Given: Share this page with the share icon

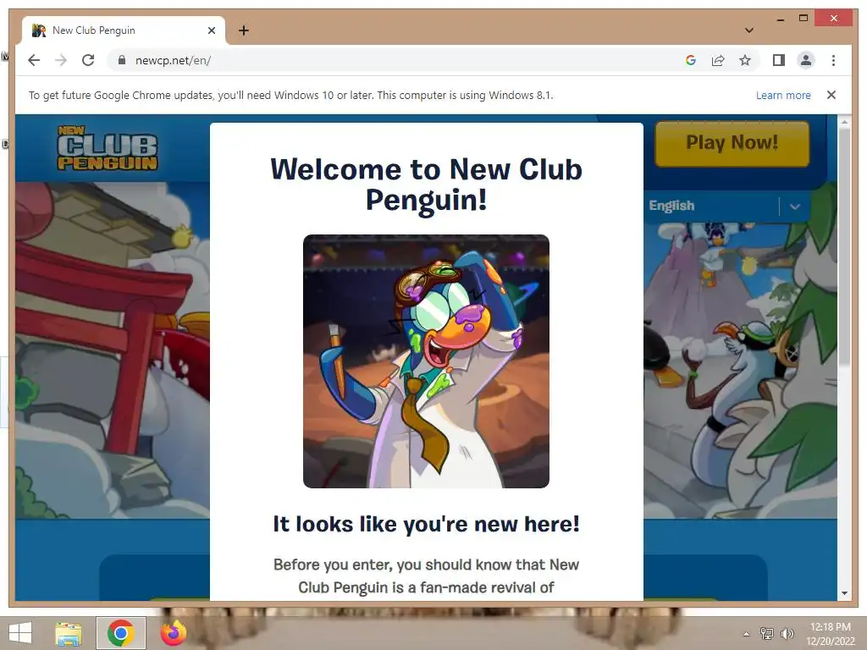Looking at the screenshot, I should [718, 60].
